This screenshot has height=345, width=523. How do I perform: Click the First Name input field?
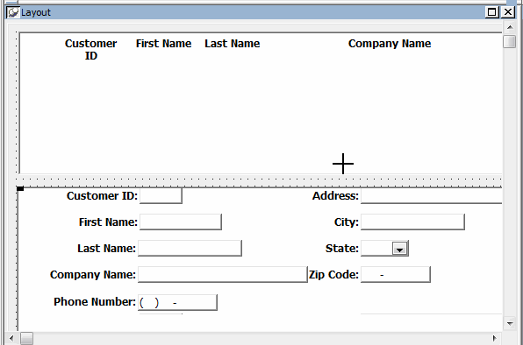point(181,222)
